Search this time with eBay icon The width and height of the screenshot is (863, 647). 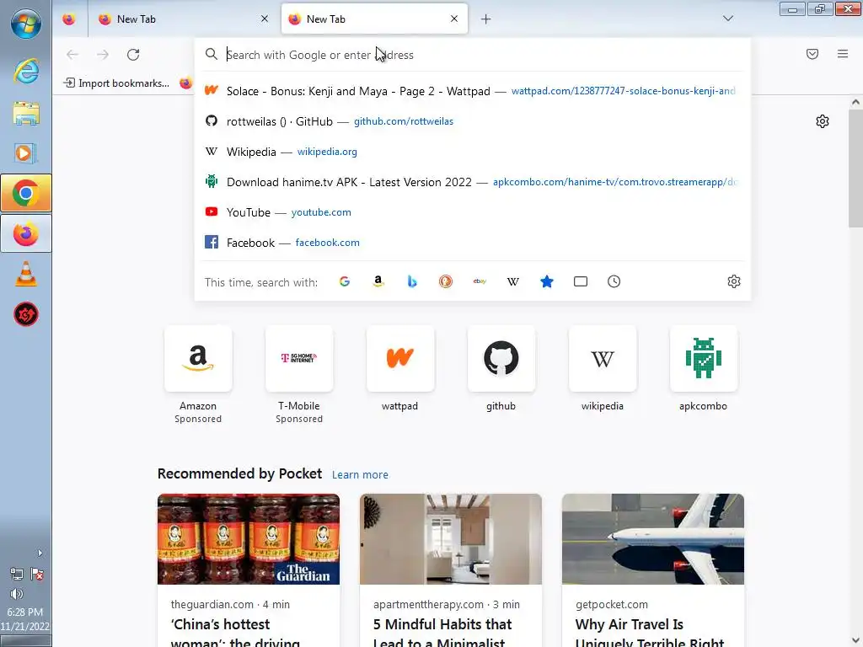coord(480,281)
